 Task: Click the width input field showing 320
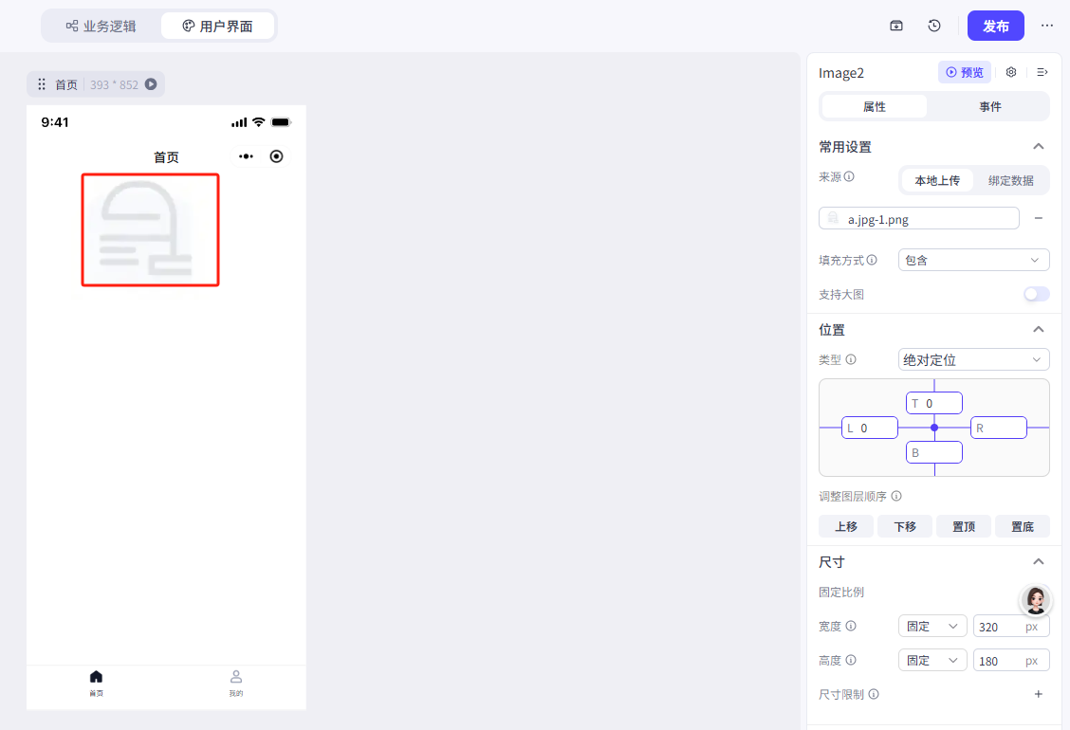(x=999, y=627)
